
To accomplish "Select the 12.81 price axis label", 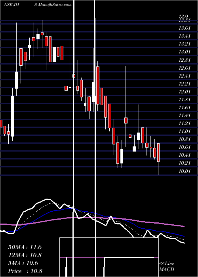I will (185, 60).
